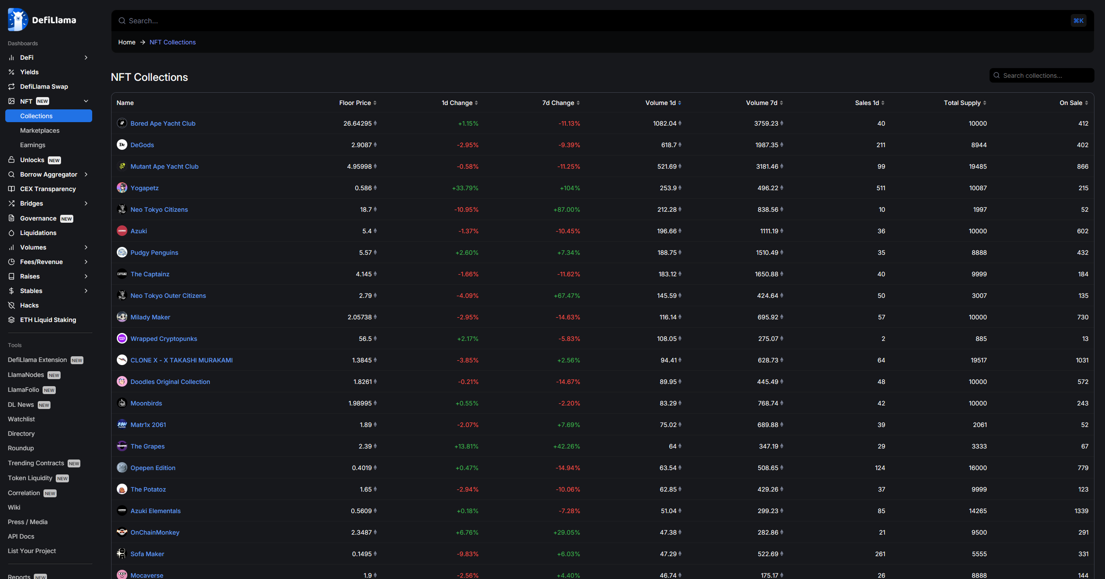Click the Bored Ape Yacht Club avatar

pyautogui.click(x=122, y=123)
